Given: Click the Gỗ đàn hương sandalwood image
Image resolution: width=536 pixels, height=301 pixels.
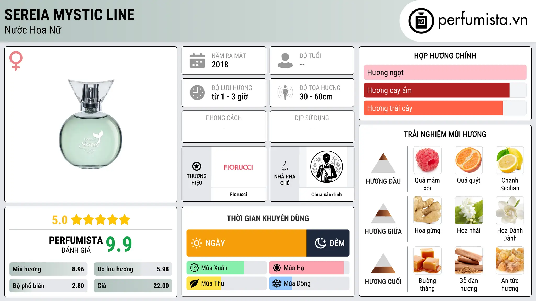Looking at the screenshot, I should (x=469, y=261).
